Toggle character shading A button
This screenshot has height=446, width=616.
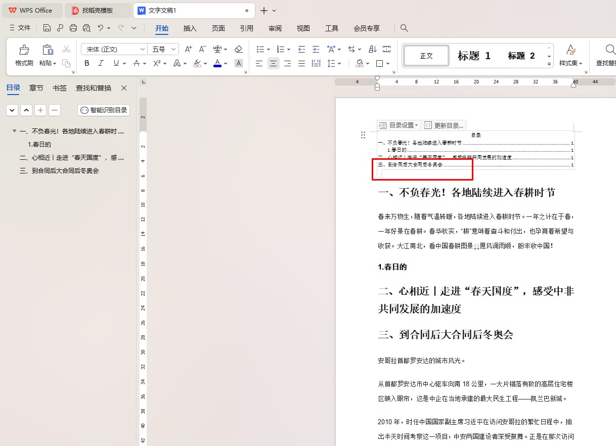(239, 63)
